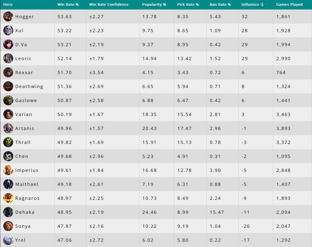Select Thrall's win rate 49.82
Screen dimensions: 312x247
click(65, 142)
